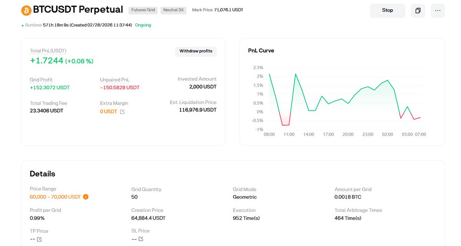Click the 0 USDT extra margin value
Image resolution: width=461 pixels, height=246 pixels.
(x=109, y=112)
